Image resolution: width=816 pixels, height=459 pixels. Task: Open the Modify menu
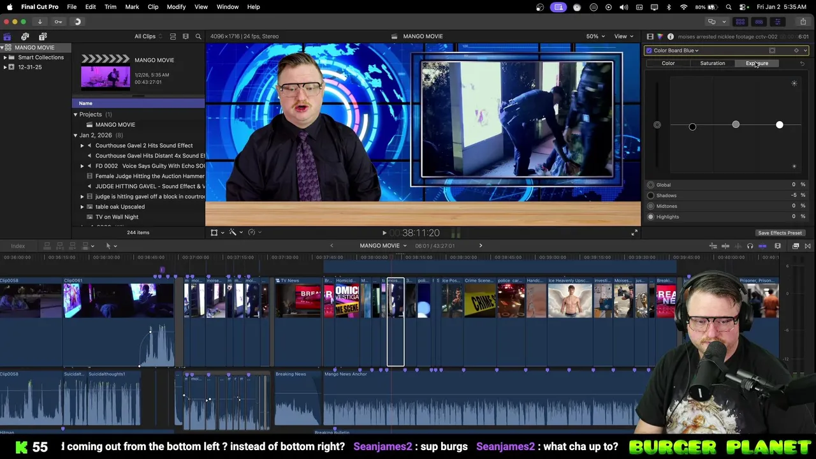point(176,7)
